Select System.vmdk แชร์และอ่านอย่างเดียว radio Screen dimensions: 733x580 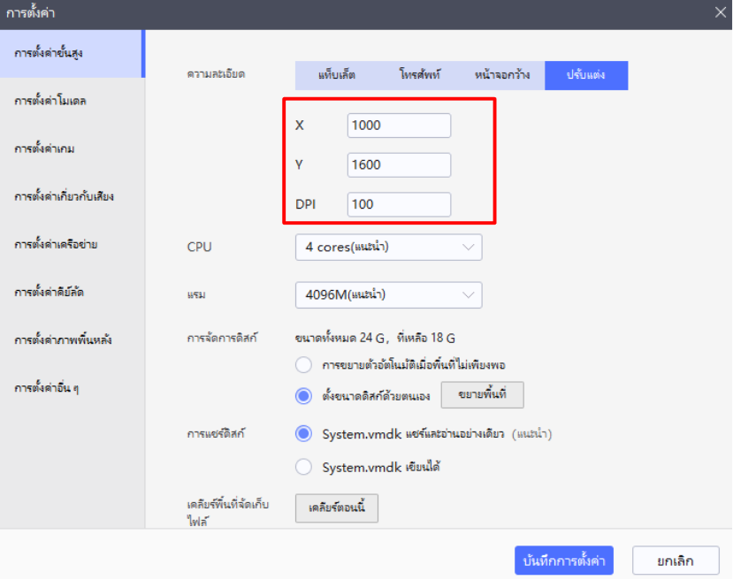tap(304, 434)
